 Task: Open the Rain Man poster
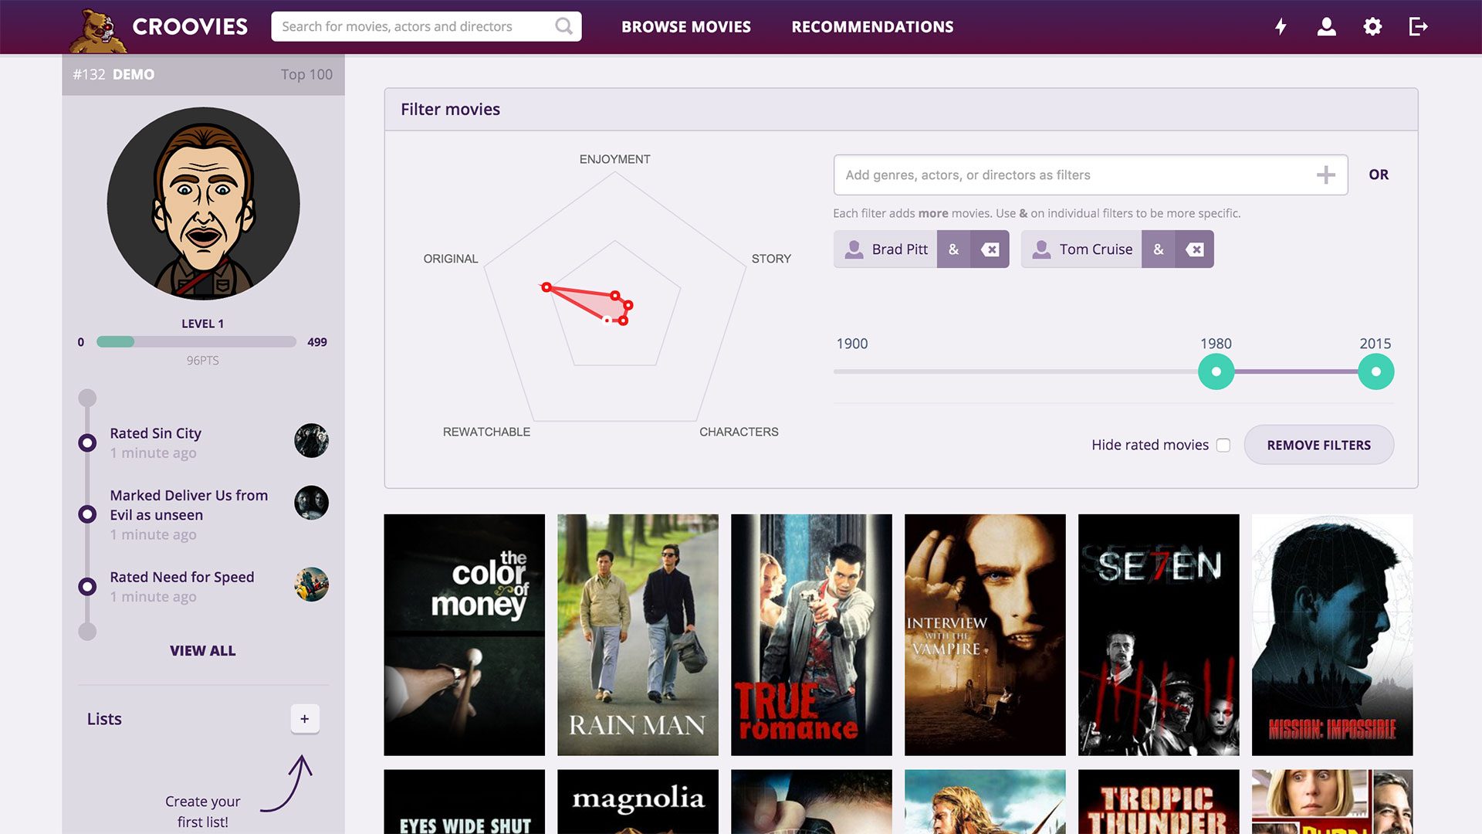point(638,635)
